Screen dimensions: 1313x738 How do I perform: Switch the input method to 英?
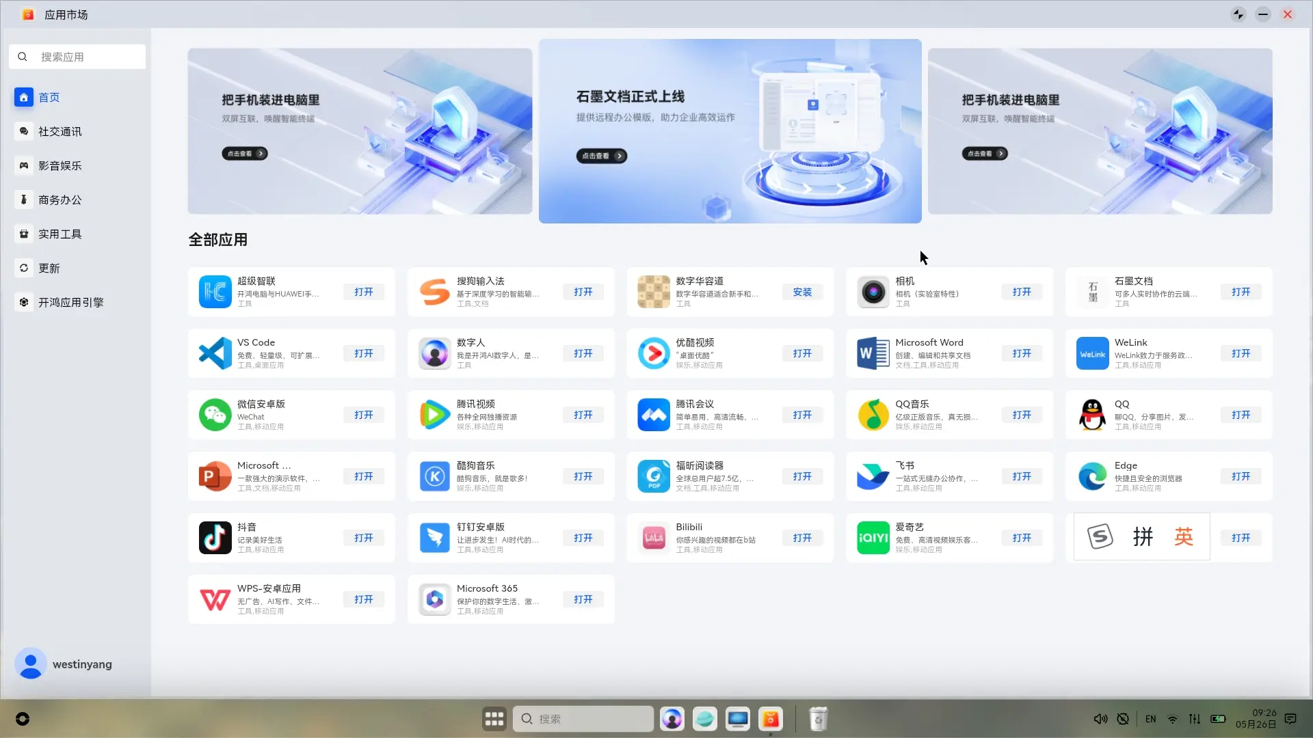click(x=1184, y=537)
